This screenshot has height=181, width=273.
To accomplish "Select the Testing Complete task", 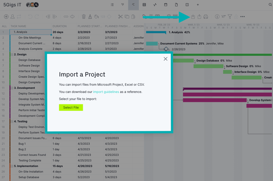I will click(x=30, y=161).
